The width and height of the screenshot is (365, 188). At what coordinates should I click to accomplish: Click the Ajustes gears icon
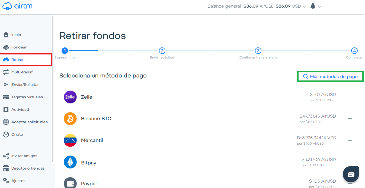[x=6, y=180]
